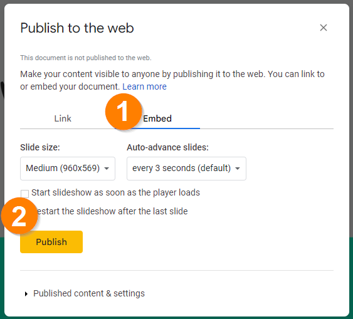
Task: Click the Auto-advance slides dropdown arrow
Action: [x=237, y=169]
